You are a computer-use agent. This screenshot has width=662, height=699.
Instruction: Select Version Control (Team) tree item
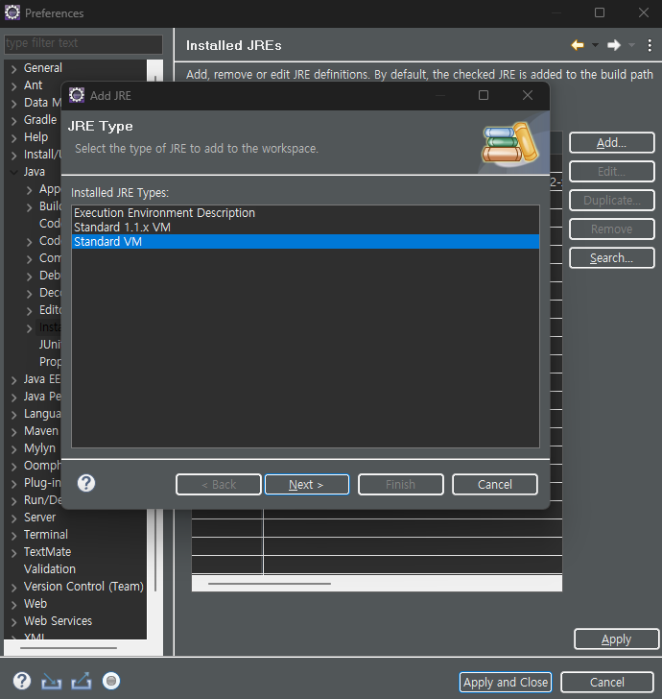click(83, 587)
